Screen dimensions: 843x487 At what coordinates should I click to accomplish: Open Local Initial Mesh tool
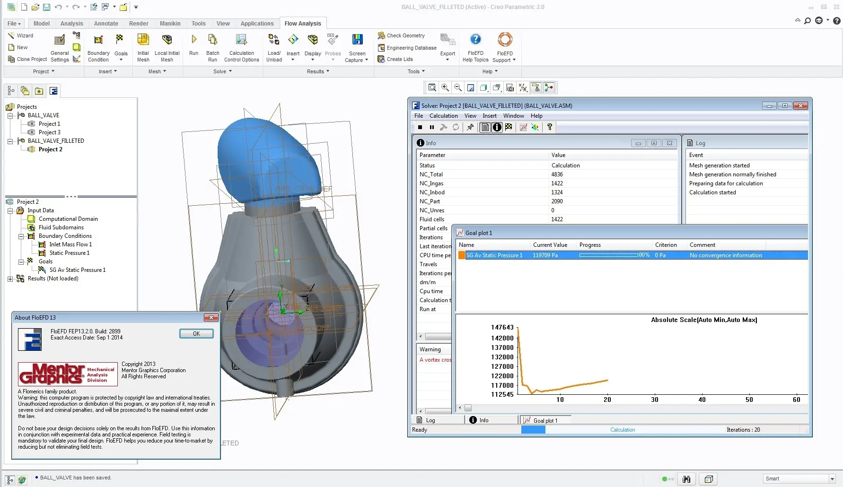coord(167,47)
